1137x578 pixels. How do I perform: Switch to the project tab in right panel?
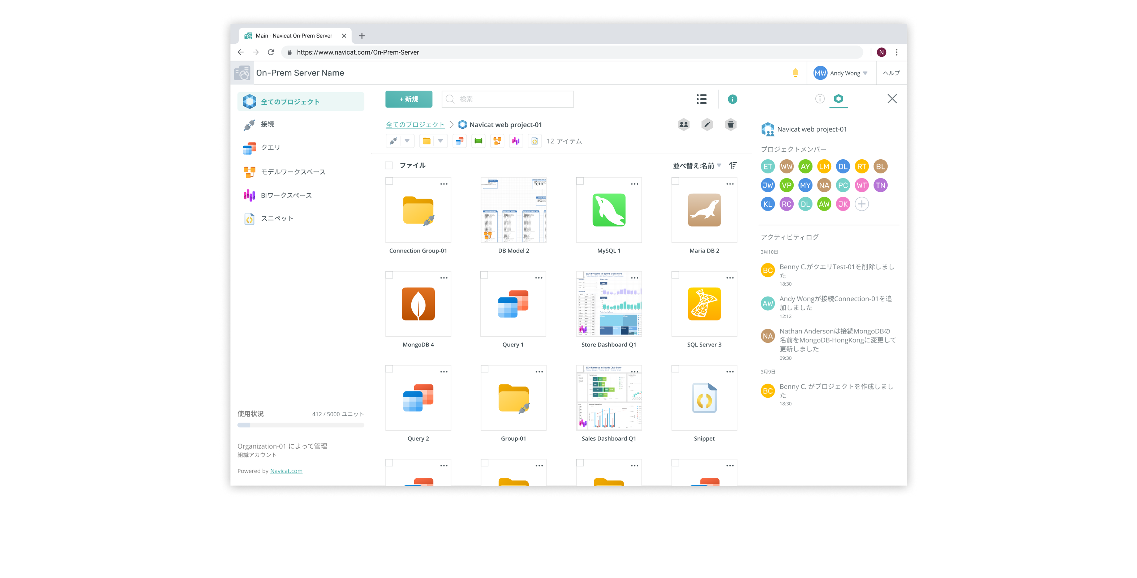pos(838,99)
